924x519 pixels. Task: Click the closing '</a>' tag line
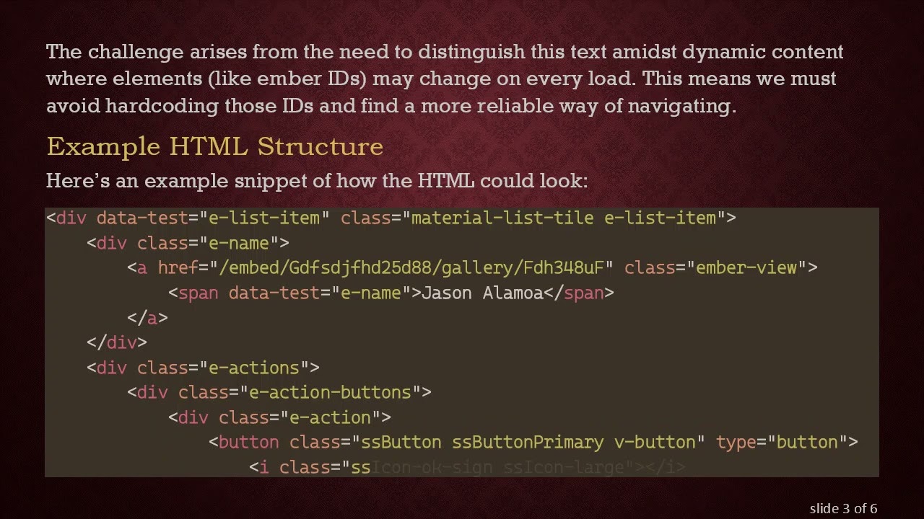(147, 318)
